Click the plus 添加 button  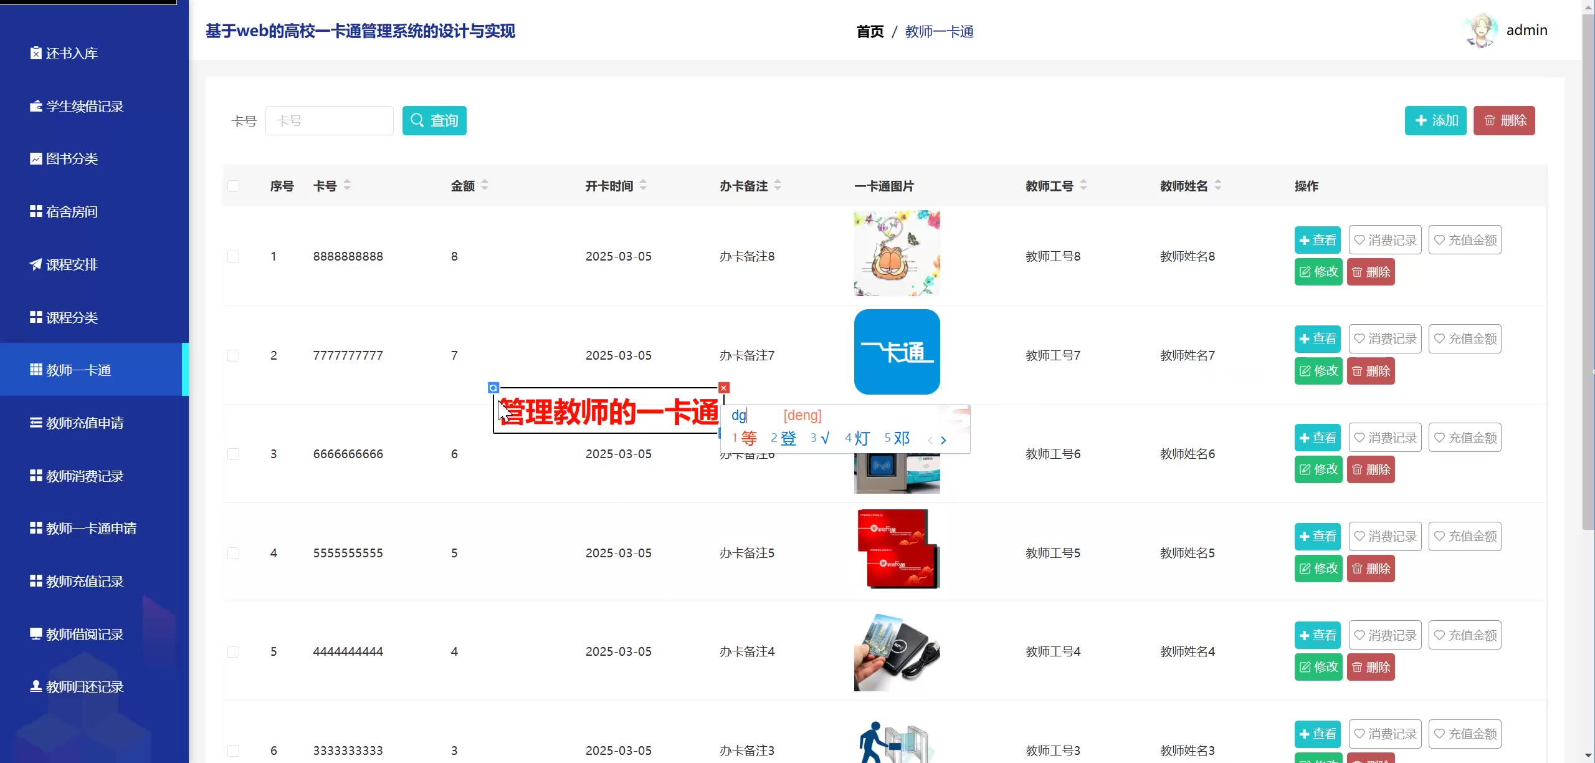coord(1435,120)
